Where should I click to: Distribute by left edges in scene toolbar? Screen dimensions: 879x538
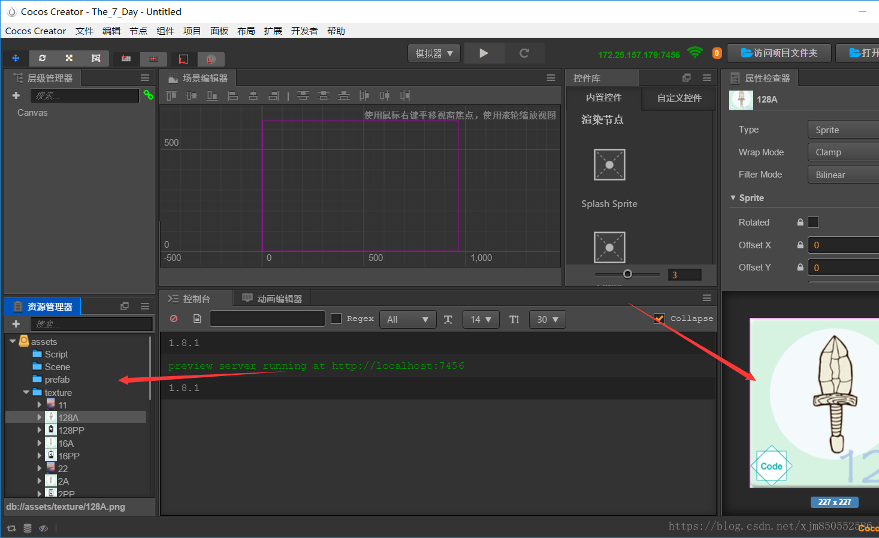click(364, 95)
